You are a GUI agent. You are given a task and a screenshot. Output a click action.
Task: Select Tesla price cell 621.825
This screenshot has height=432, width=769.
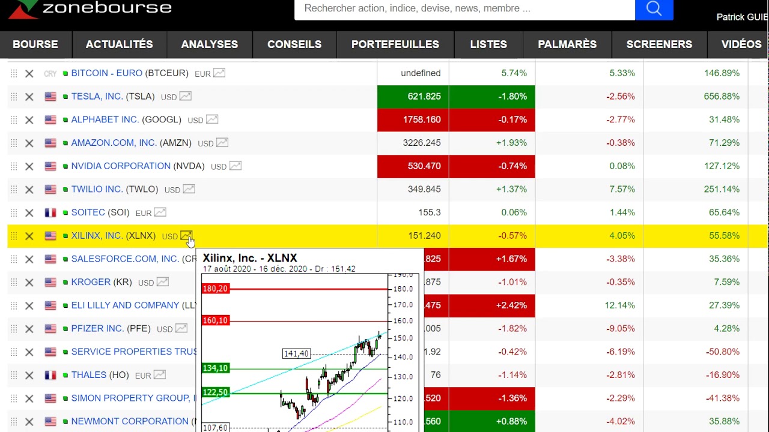coord(413,97)
